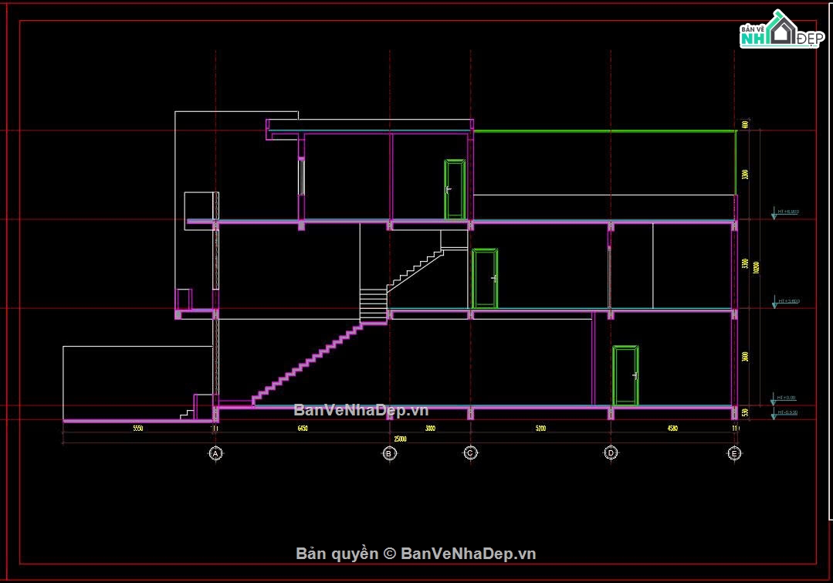Click the 4580 dimension text
Image resolution: width=833 pixels, height=583 pixels.
point(672,429)
